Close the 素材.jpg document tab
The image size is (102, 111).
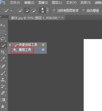click(62, 18)
